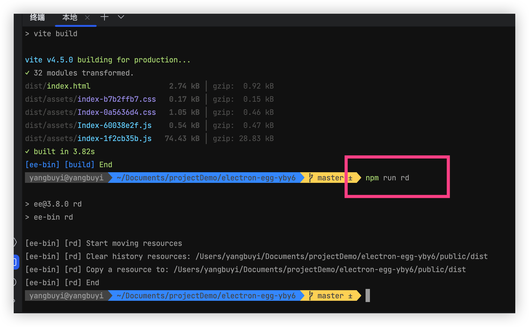Place cursor at the final terminal prompt
Image resolution: width=529 pixels, height=327 pixels.
pos(368,295)
